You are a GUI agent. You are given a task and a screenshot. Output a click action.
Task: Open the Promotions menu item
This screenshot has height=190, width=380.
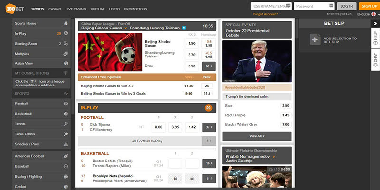[x=135, y=9]
